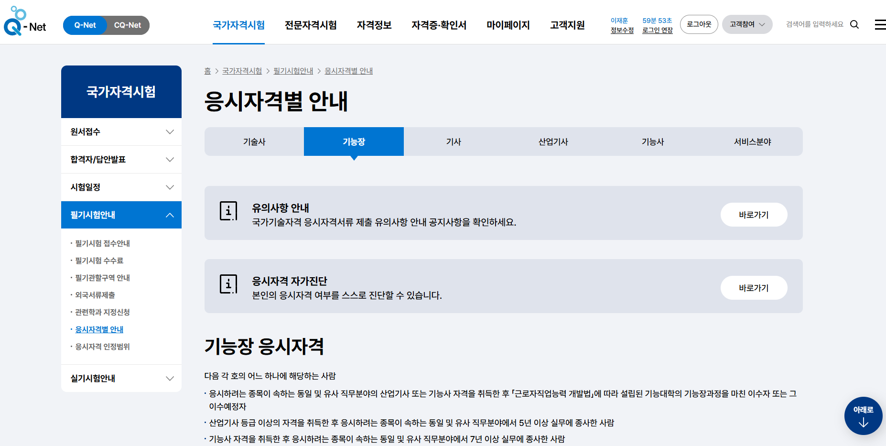Switch to CQ-Net toggle

click(128, 25)
